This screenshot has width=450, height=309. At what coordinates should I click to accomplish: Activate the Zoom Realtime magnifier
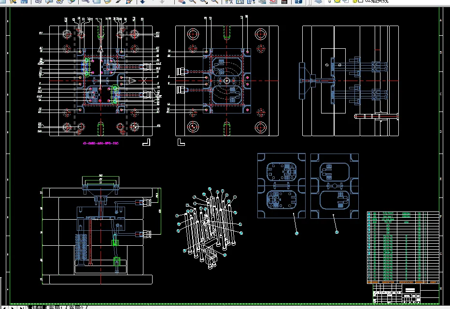pos(192,1)
